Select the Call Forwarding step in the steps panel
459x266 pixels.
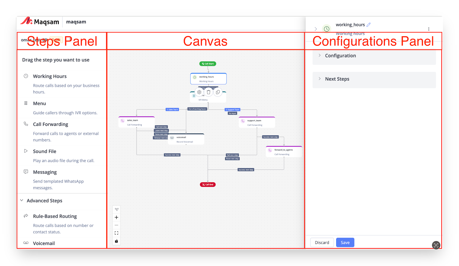tap(50, 124)
